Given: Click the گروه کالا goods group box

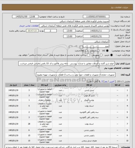Looking at the screenshot, I should tap(76, 75).
